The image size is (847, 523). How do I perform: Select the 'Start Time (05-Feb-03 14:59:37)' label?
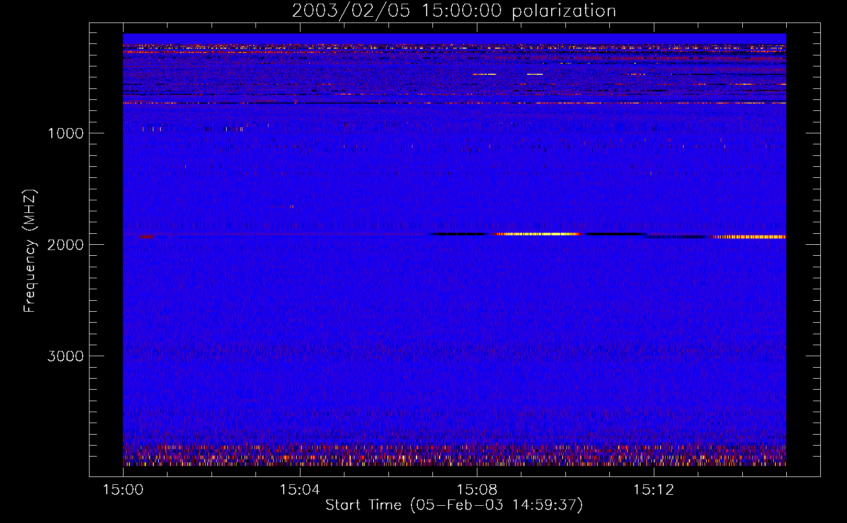click(454, 505)
